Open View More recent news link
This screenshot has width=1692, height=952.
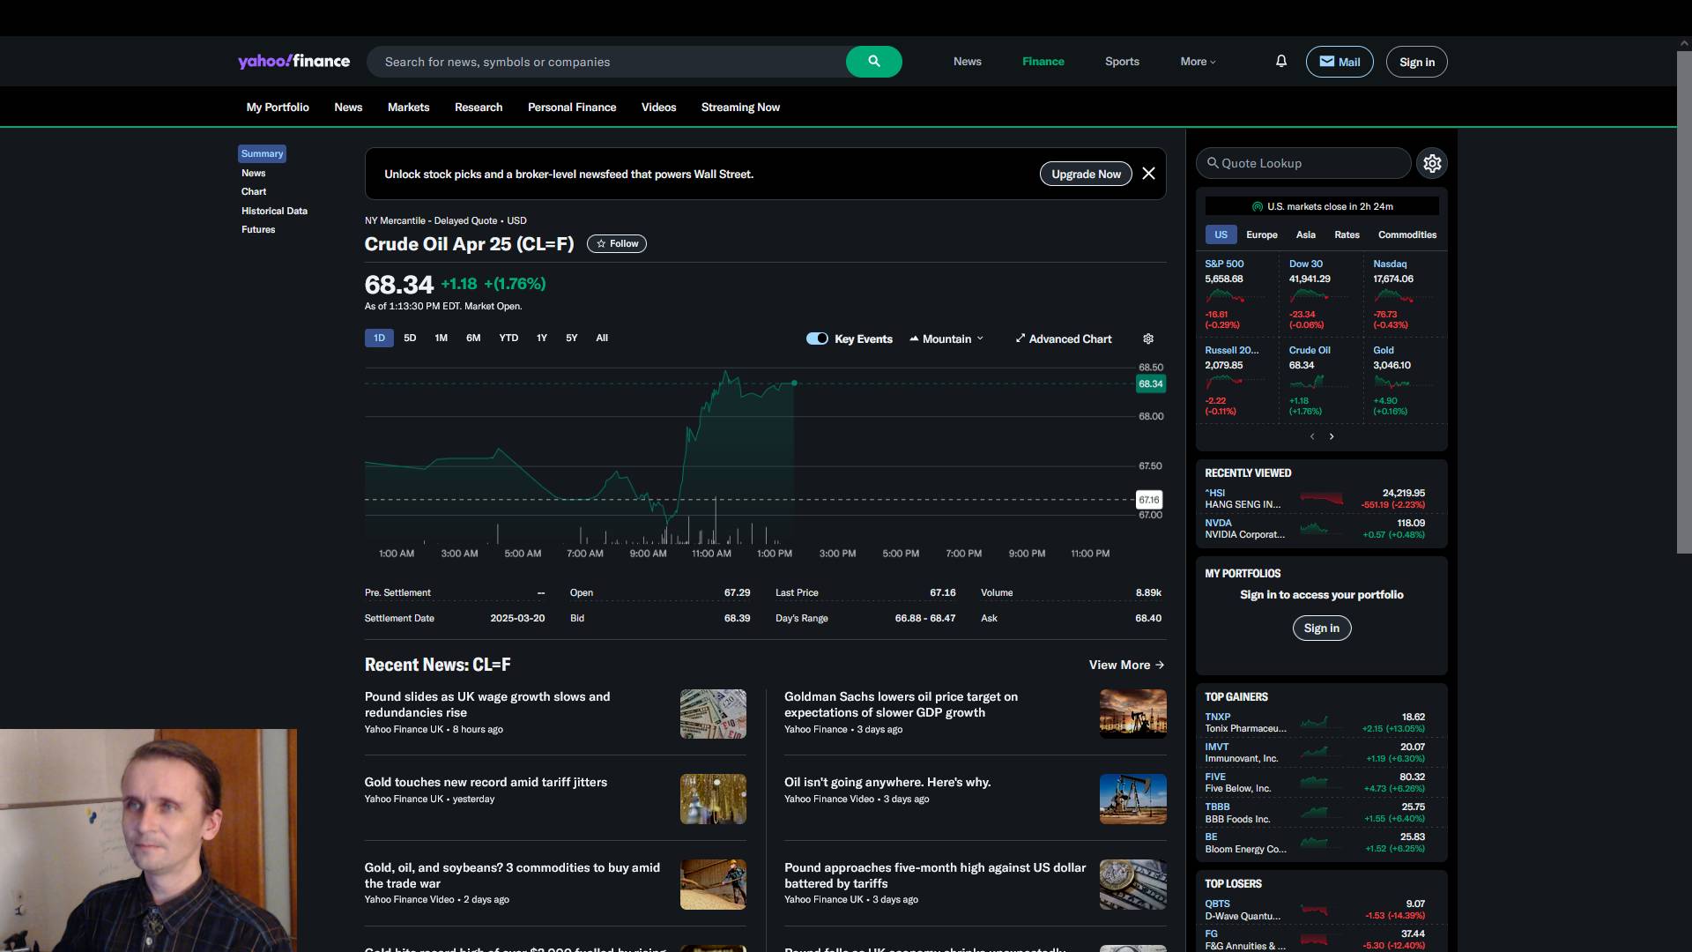pos(1126,665)
